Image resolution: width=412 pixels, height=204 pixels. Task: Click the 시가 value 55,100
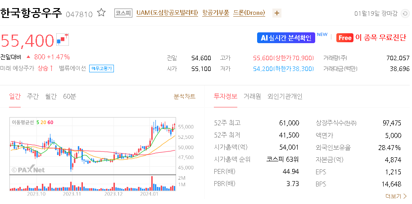point(201,69)
